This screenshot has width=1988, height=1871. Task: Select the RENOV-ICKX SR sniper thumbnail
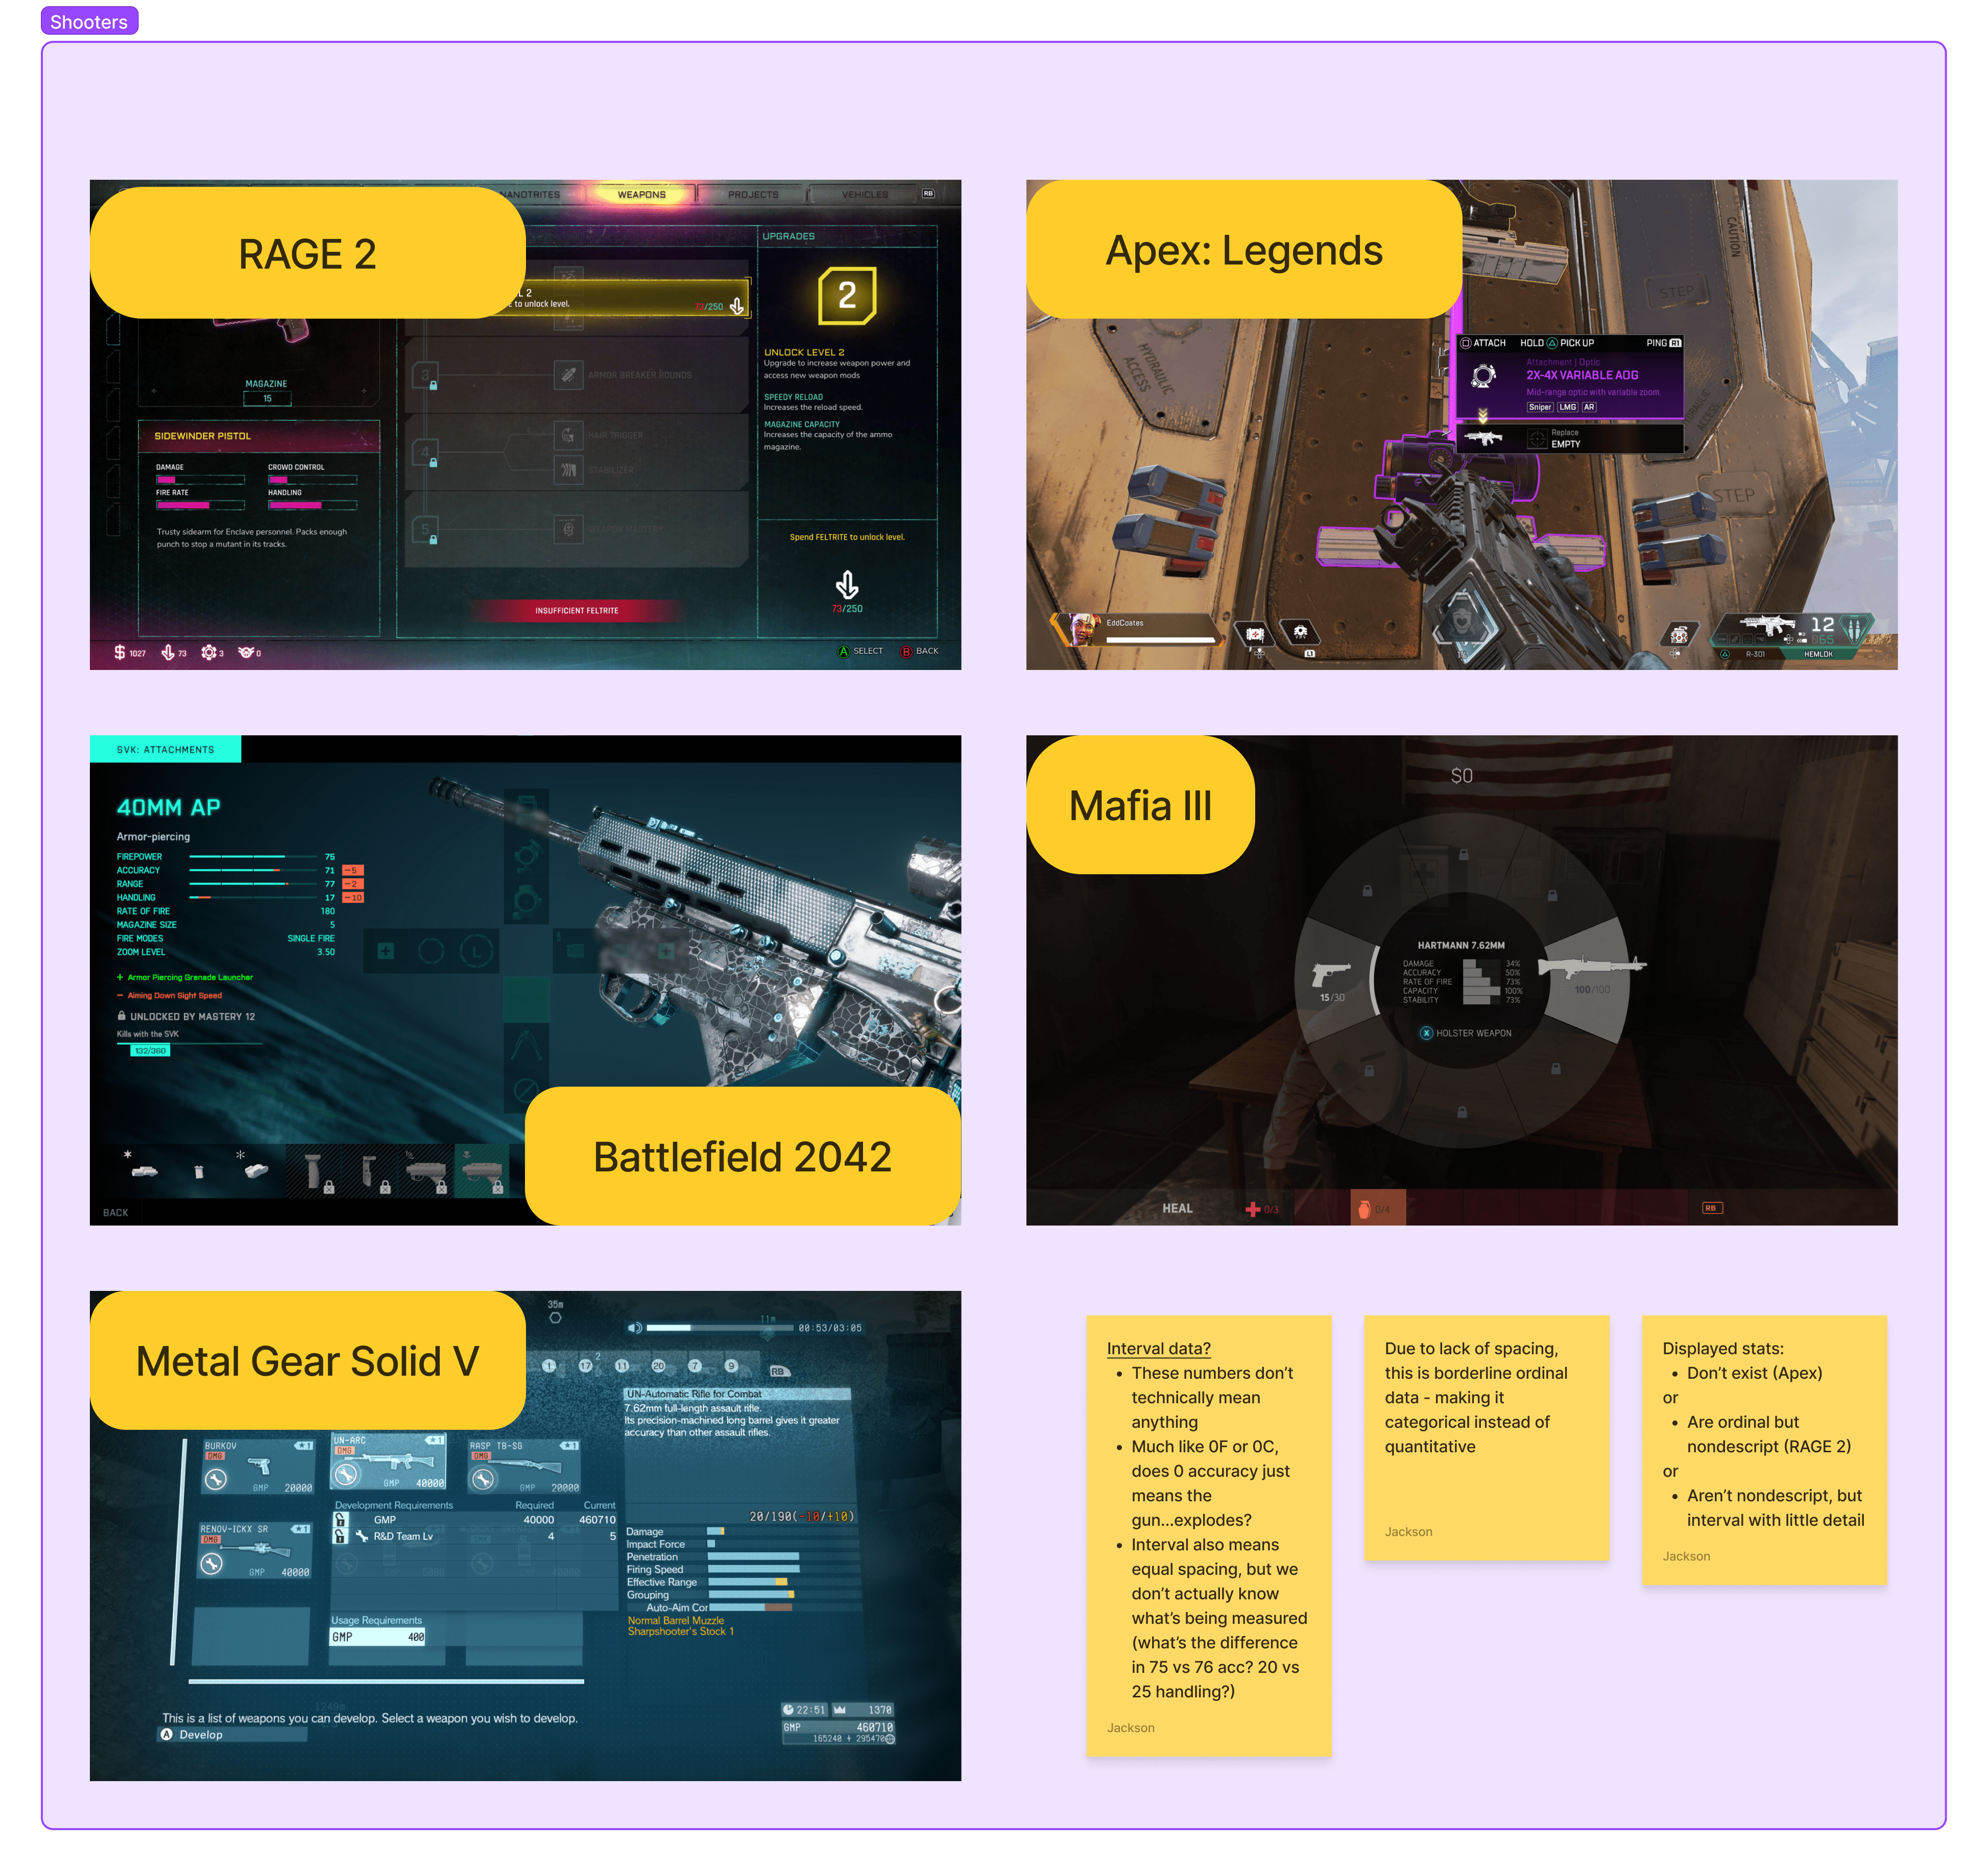click(255, 1551)
